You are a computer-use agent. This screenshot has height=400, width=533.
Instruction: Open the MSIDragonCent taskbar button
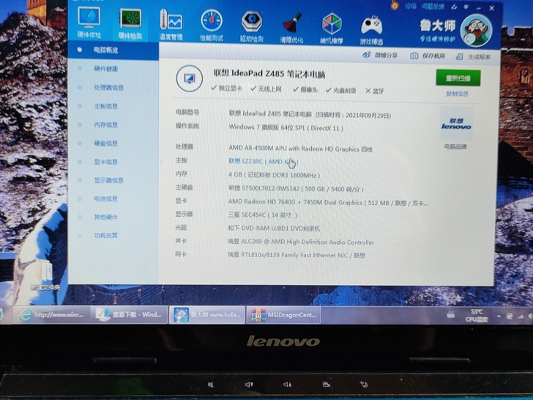click(284, 315)
